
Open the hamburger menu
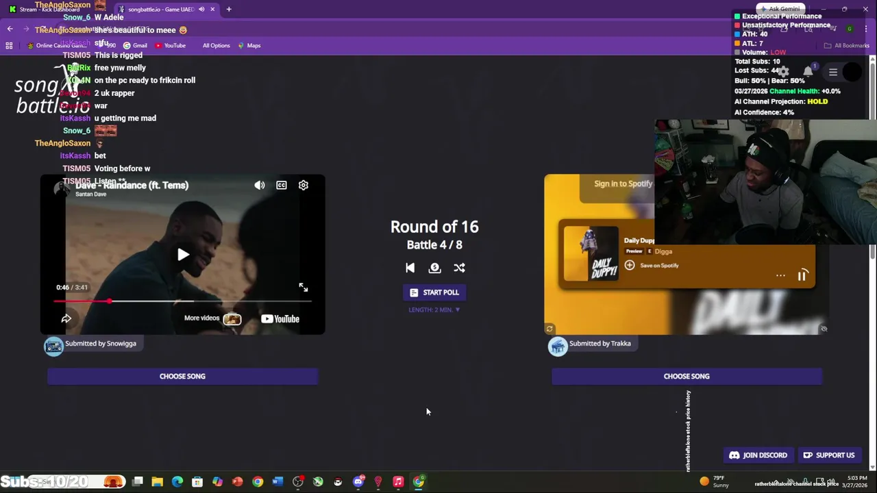tap(833, 72)
